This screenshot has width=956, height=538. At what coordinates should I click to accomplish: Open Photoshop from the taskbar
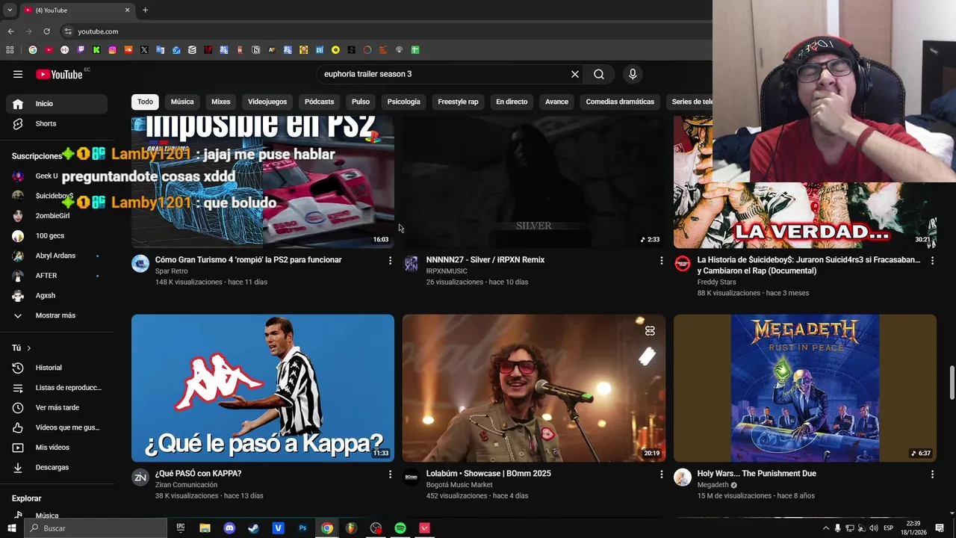click(302, 528)
